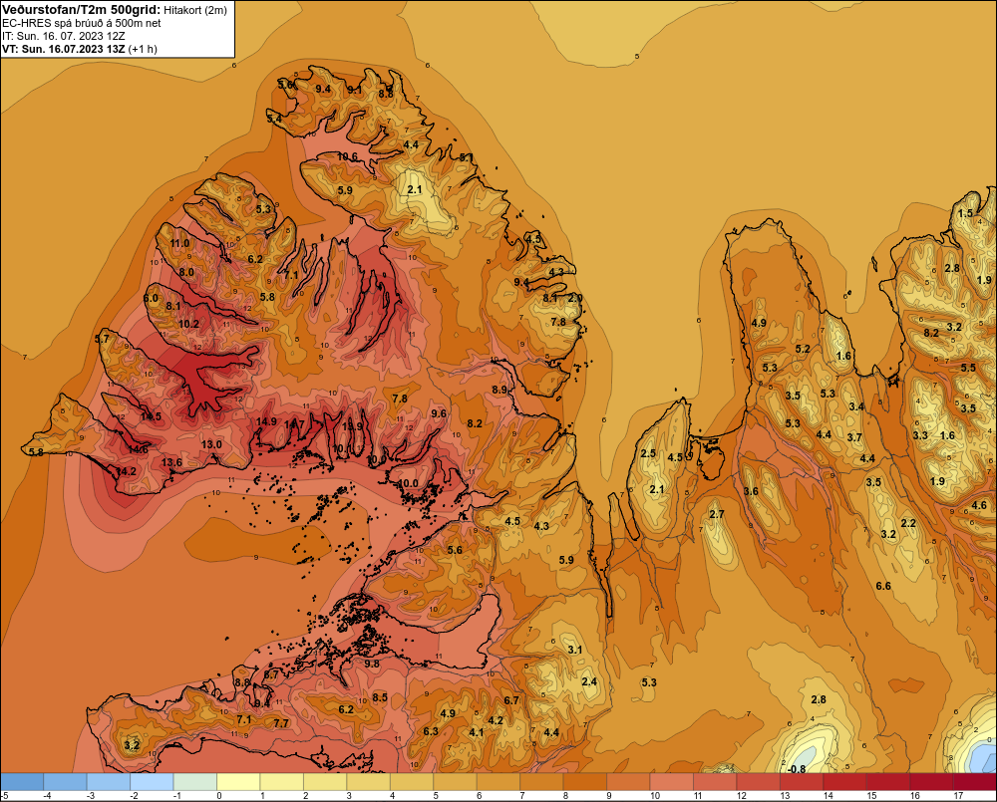The image size is (997, 802).
Task: Click the pale green swatch between -1 and 0
Action: click(x=195, y=782)
